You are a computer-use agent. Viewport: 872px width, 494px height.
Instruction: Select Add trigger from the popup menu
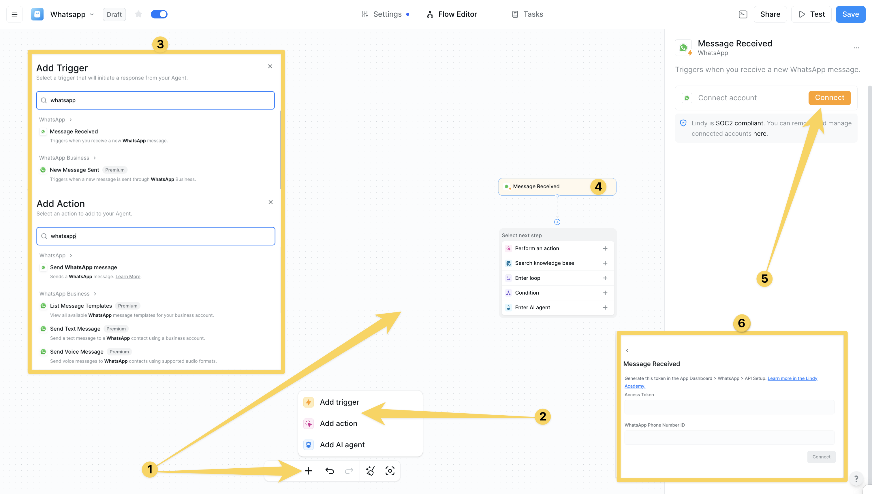pyautogui.click(x=339, y=402)
